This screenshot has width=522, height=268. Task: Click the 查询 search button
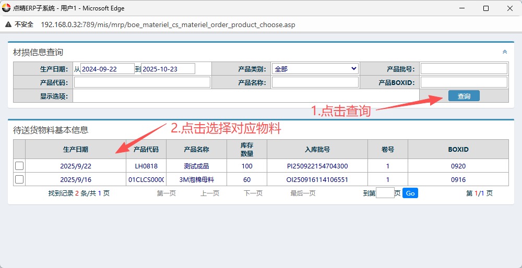tap(464, 96)
